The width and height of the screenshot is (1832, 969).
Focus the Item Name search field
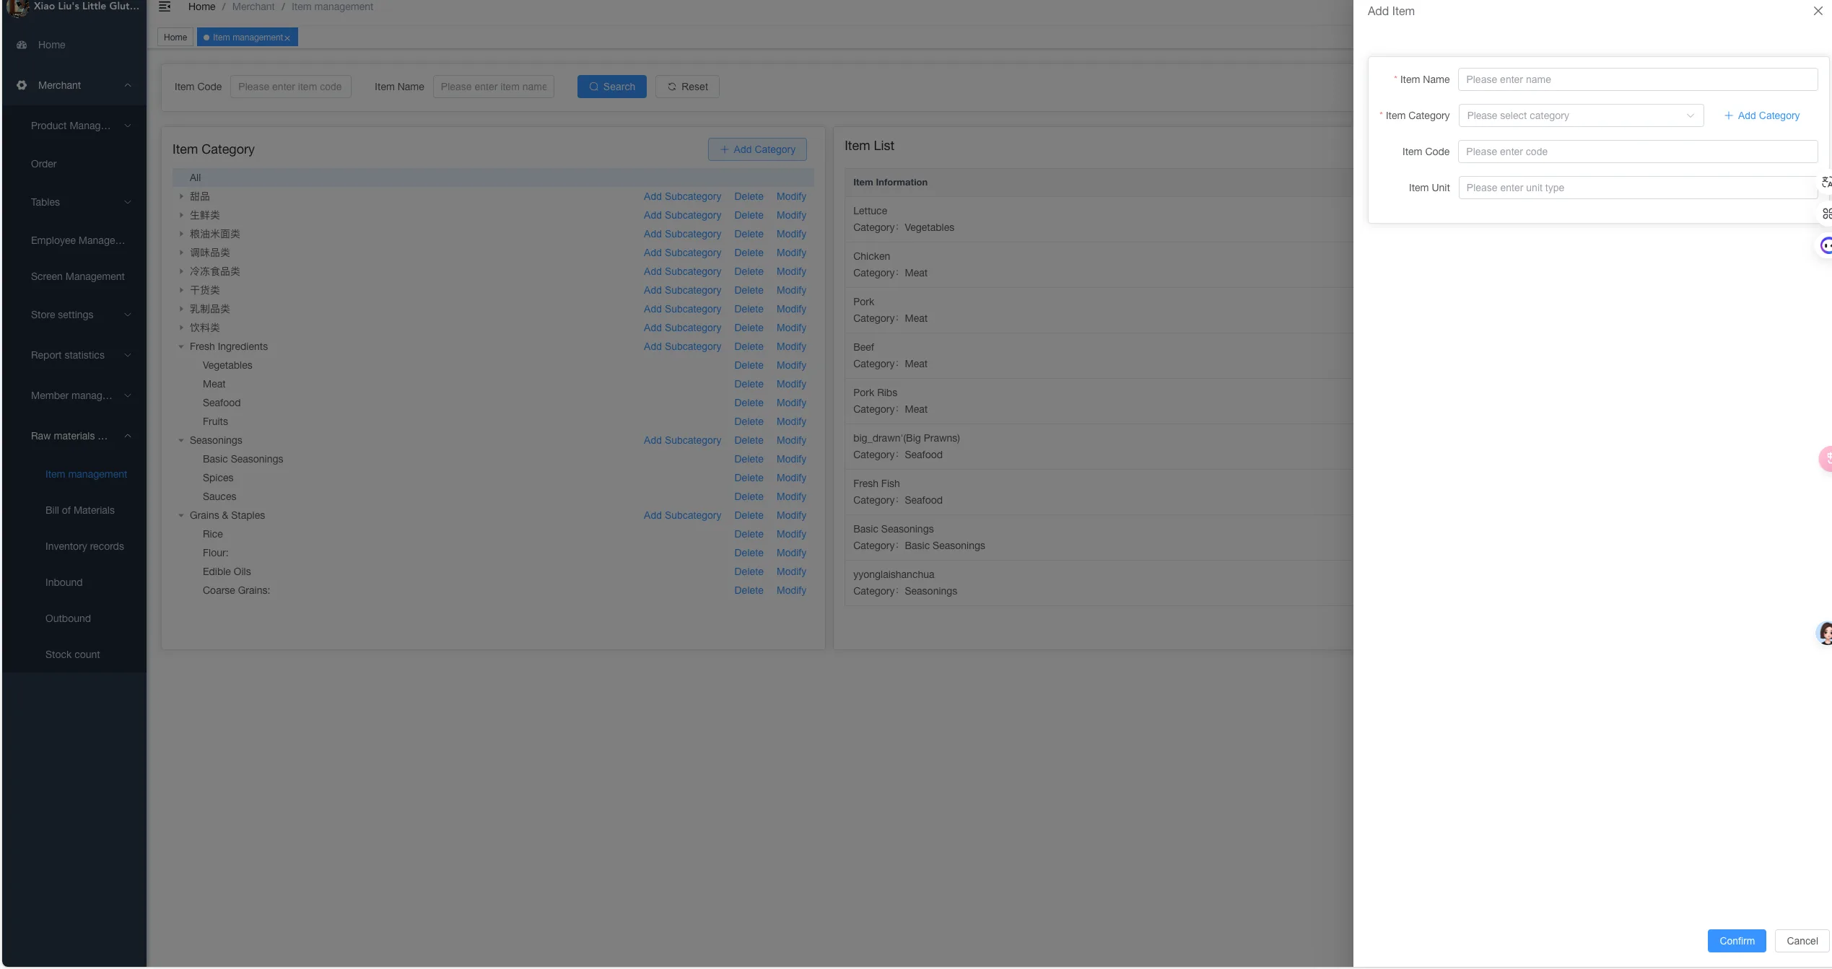[x=493, y=87]
